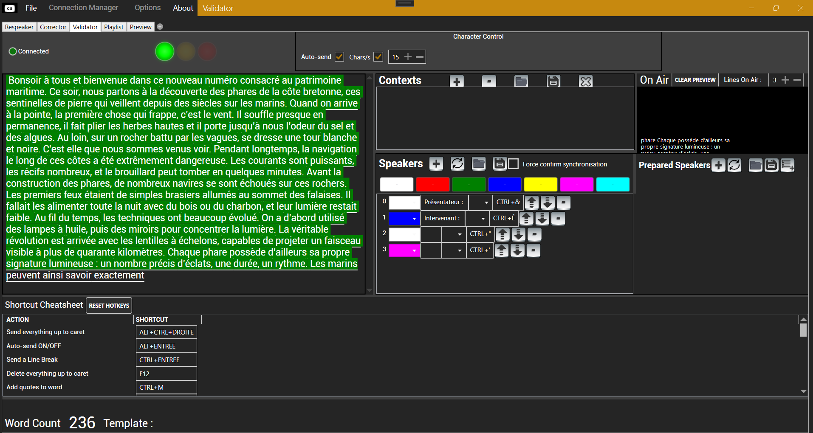Open dropdown next to Présentateur label
Image resolution: width=813 pixels, height=433 pixels.
480,202
